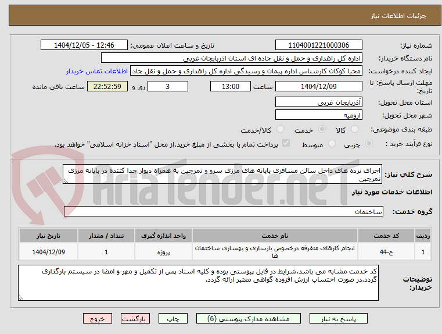The height and width of the screenshot is (334, 442).
Task: Click the جزئیات اطلاعات نیاز header title
Action: tap(398, 16)
